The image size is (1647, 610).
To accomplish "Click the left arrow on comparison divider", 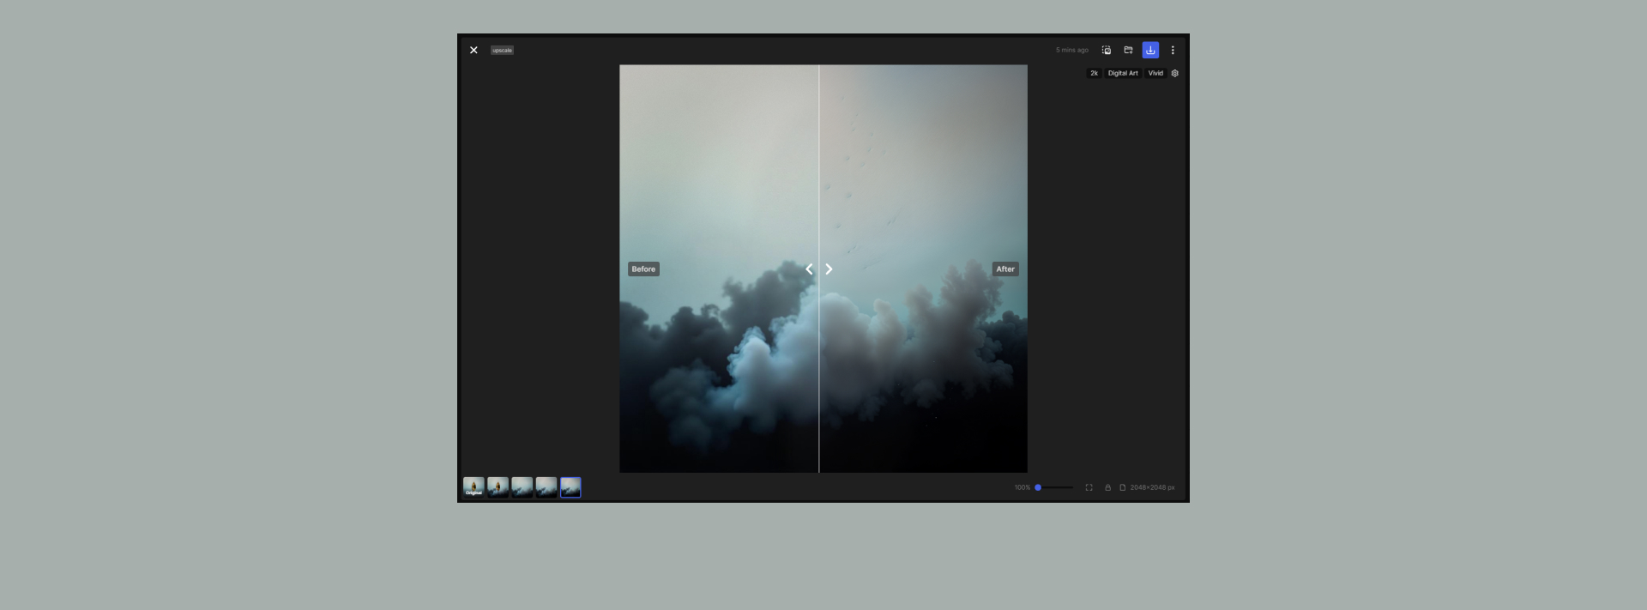I will (809, 269).
